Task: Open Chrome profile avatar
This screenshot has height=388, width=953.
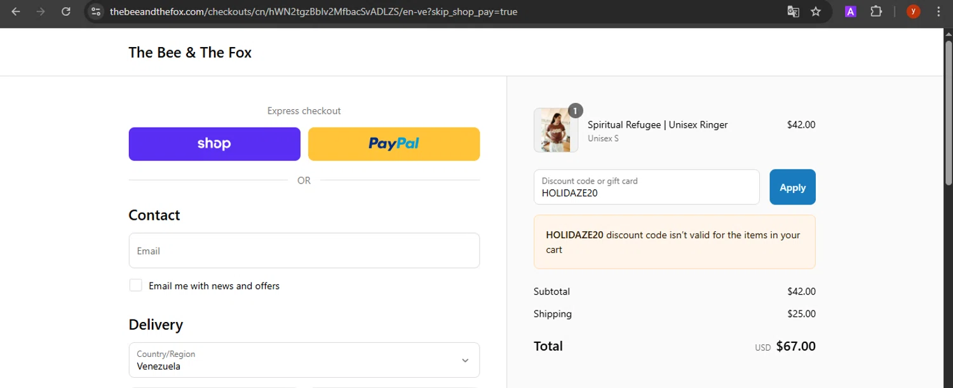Action: 914,11
